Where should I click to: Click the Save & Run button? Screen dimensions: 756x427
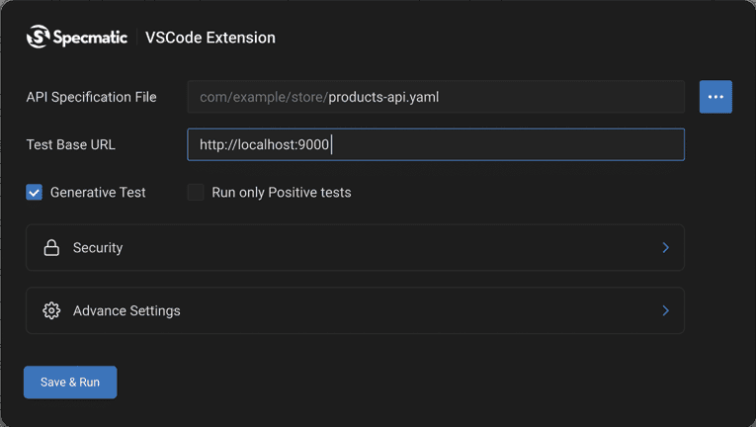70,383
